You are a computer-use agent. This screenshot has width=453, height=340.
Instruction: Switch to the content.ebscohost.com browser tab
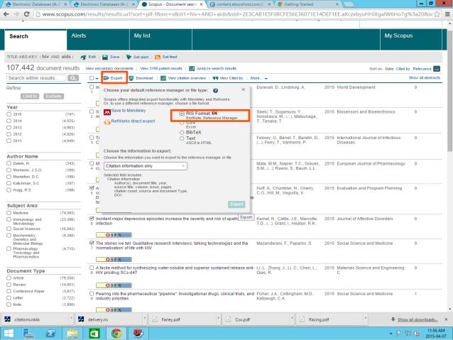point(240,4)
